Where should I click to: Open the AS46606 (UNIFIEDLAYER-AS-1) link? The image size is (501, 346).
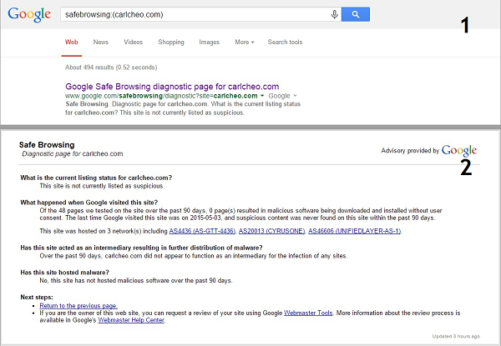355,231
